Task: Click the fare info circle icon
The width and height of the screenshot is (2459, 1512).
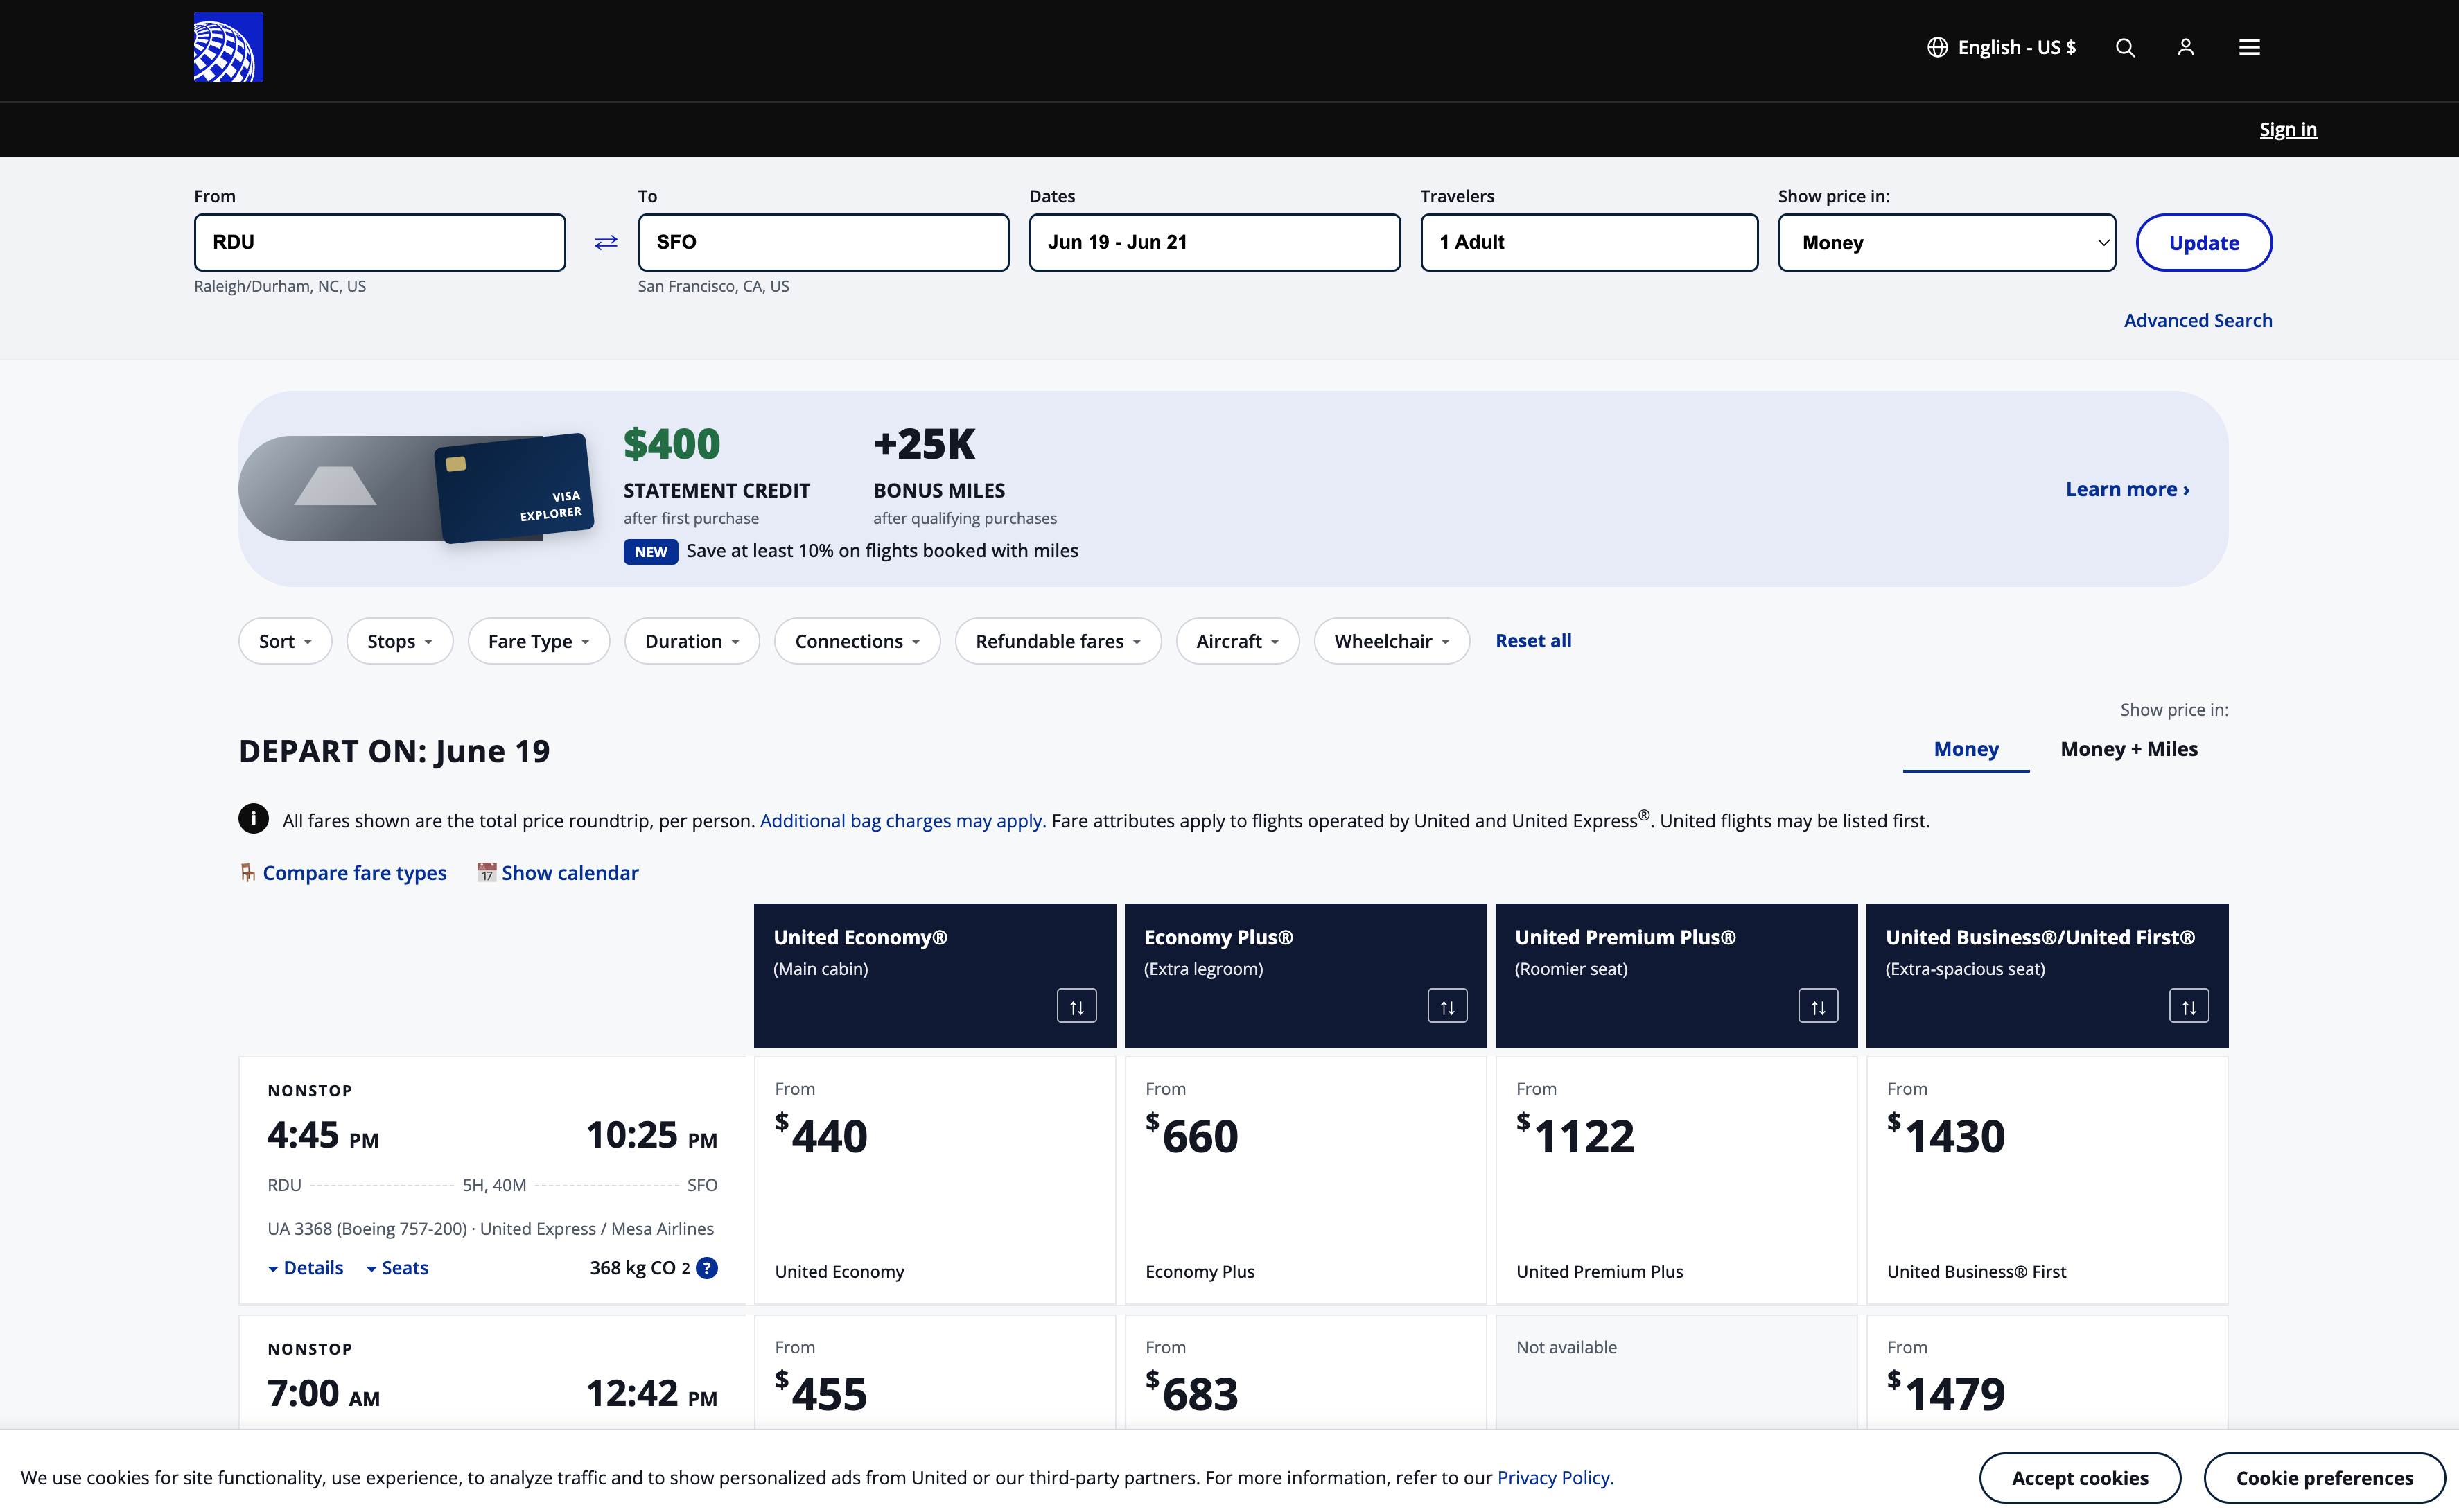Action: tap(253, 819)
